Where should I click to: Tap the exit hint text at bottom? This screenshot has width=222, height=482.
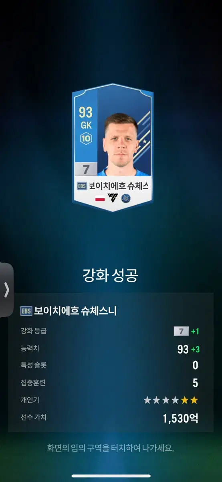click(x=111, y=448)
